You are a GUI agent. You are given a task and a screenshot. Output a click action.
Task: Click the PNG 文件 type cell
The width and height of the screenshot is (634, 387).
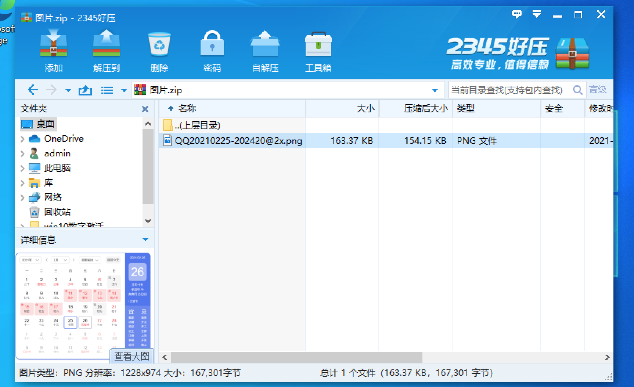click(477, 141)
